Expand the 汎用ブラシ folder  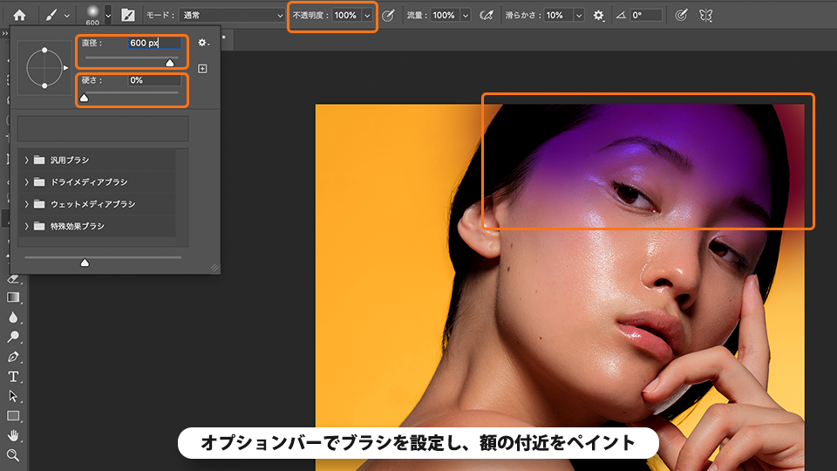click(x=27, y=160)
